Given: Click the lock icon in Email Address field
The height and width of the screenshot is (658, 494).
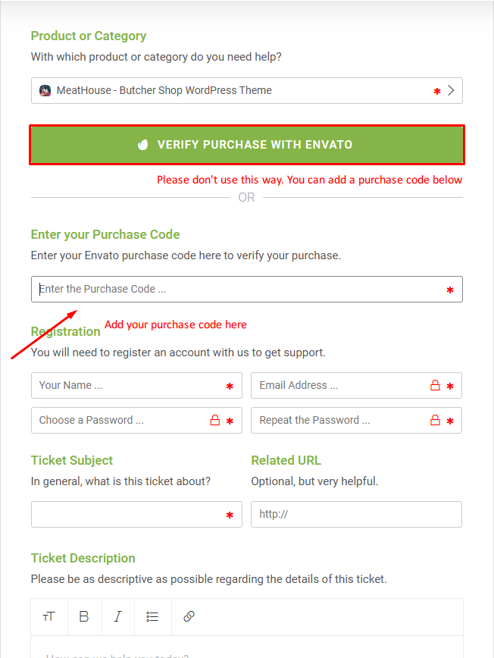Looking at the screenshot, I should [436, 385].
